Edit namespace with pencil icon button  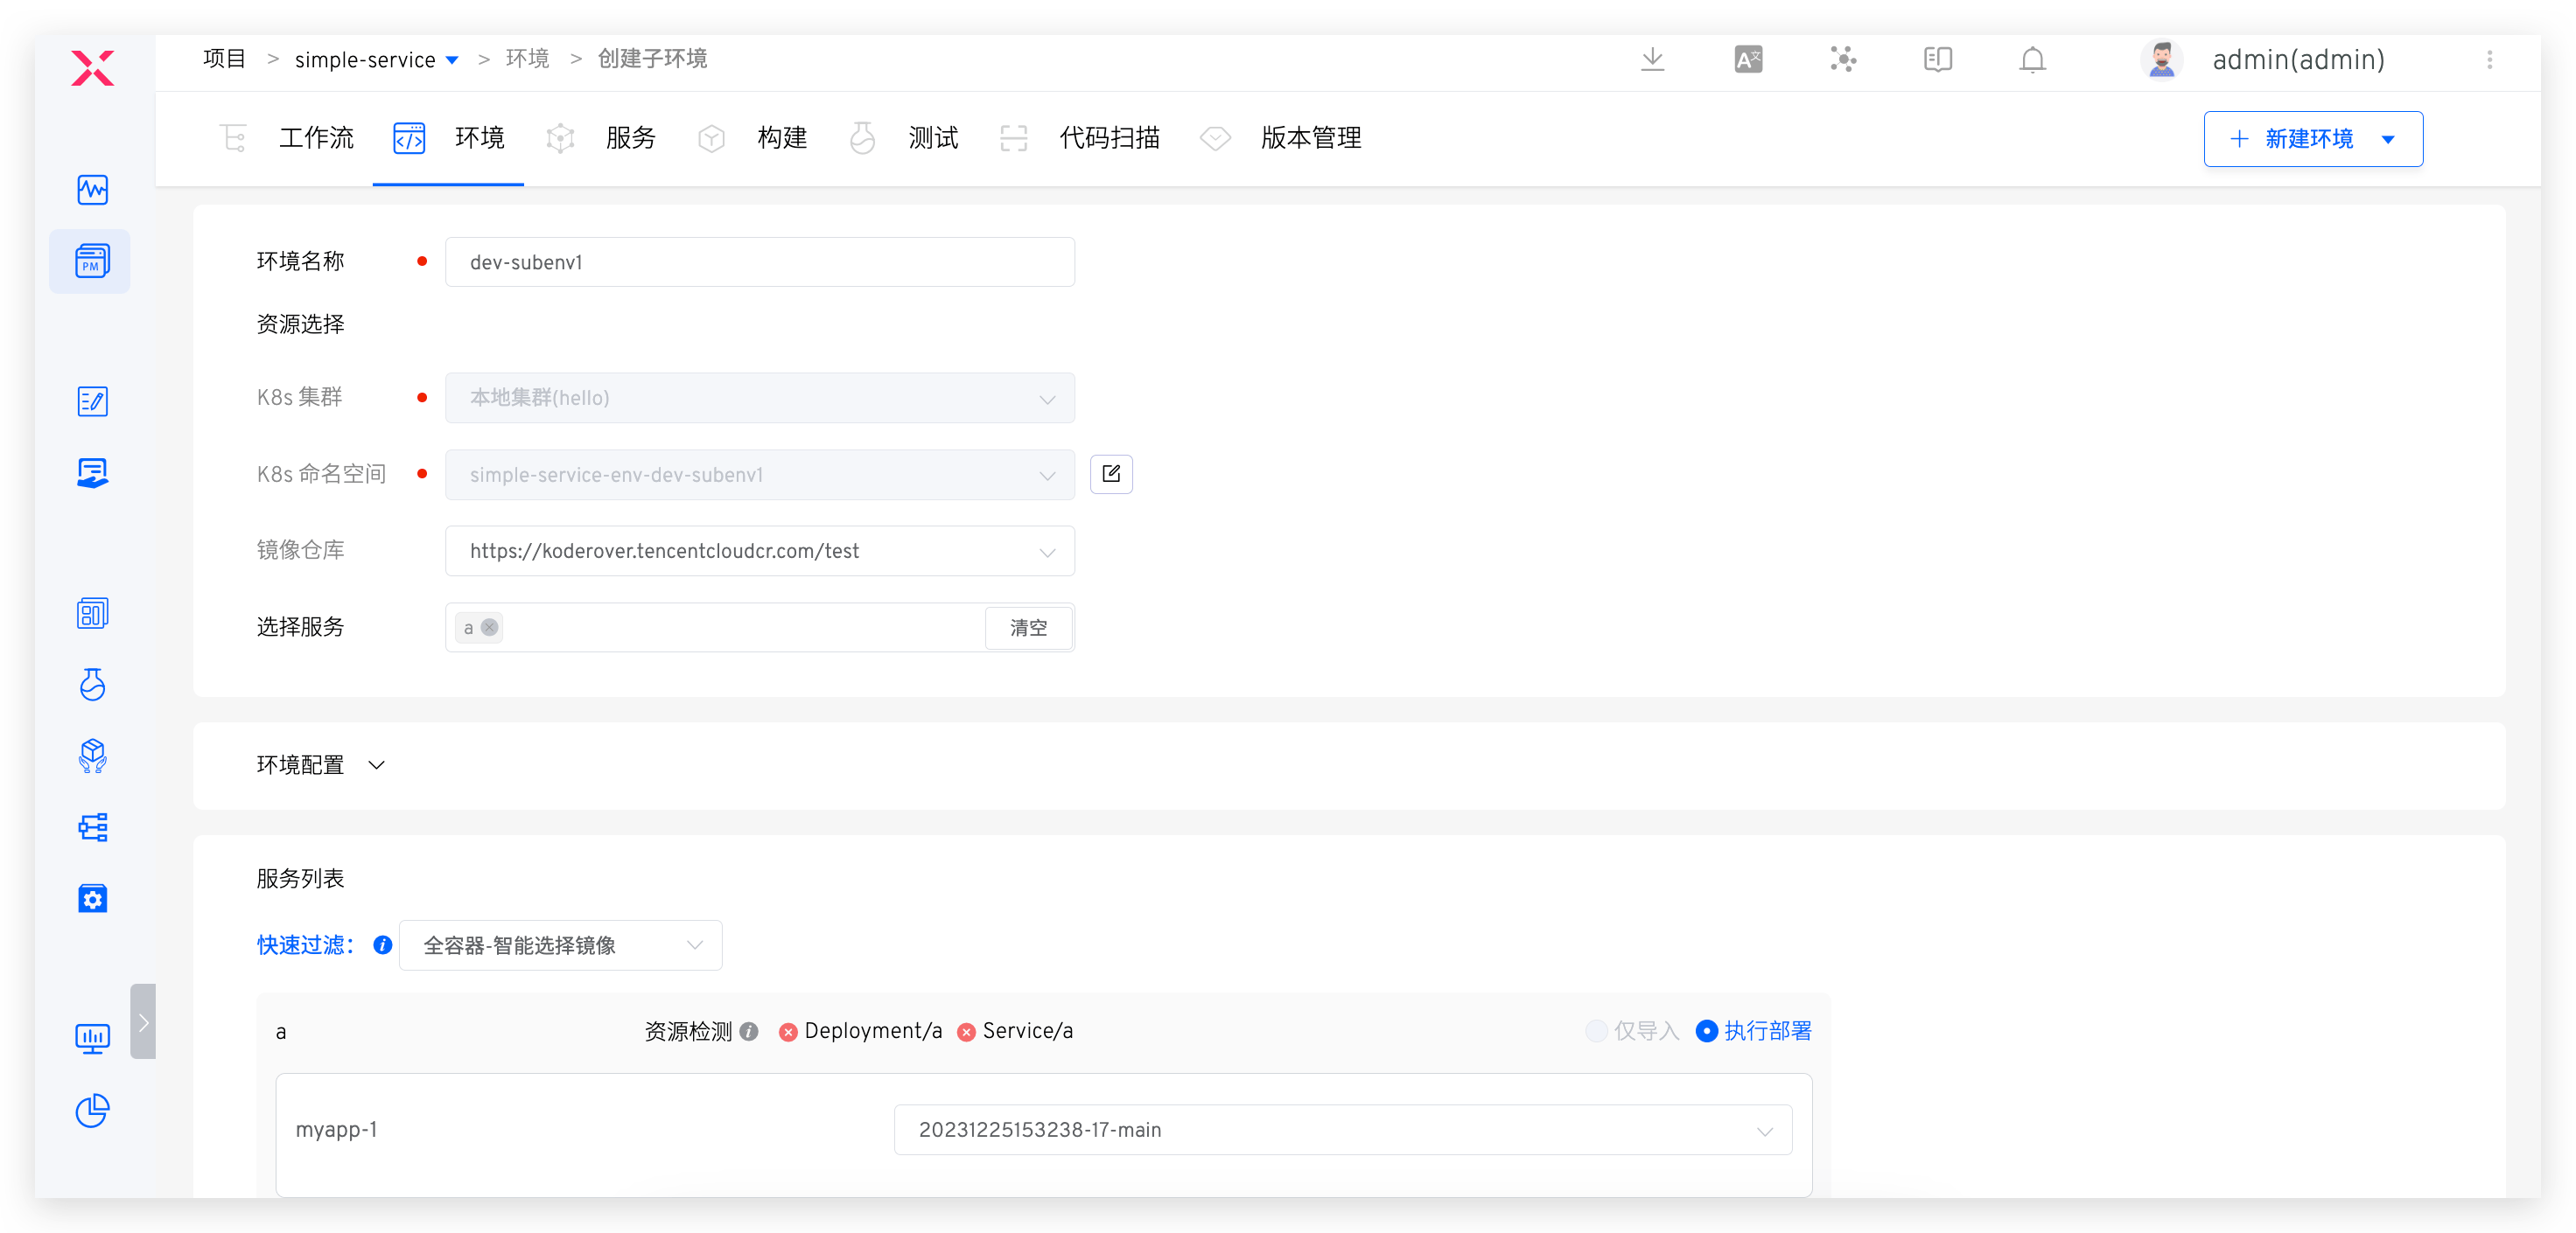click(x=1111, y=474)
